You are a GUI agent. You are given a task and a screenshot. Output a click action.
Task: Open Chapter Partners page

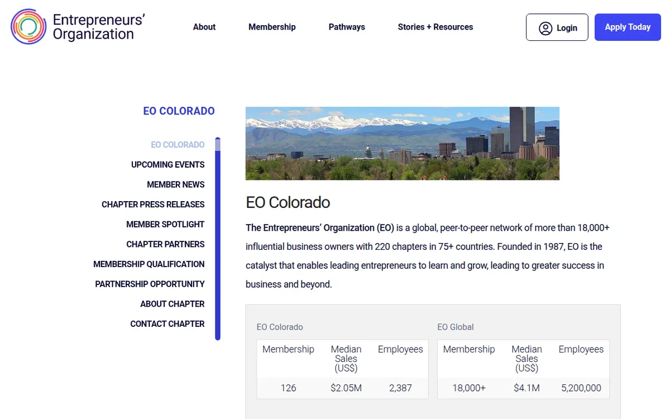click(x=165, y=244)
